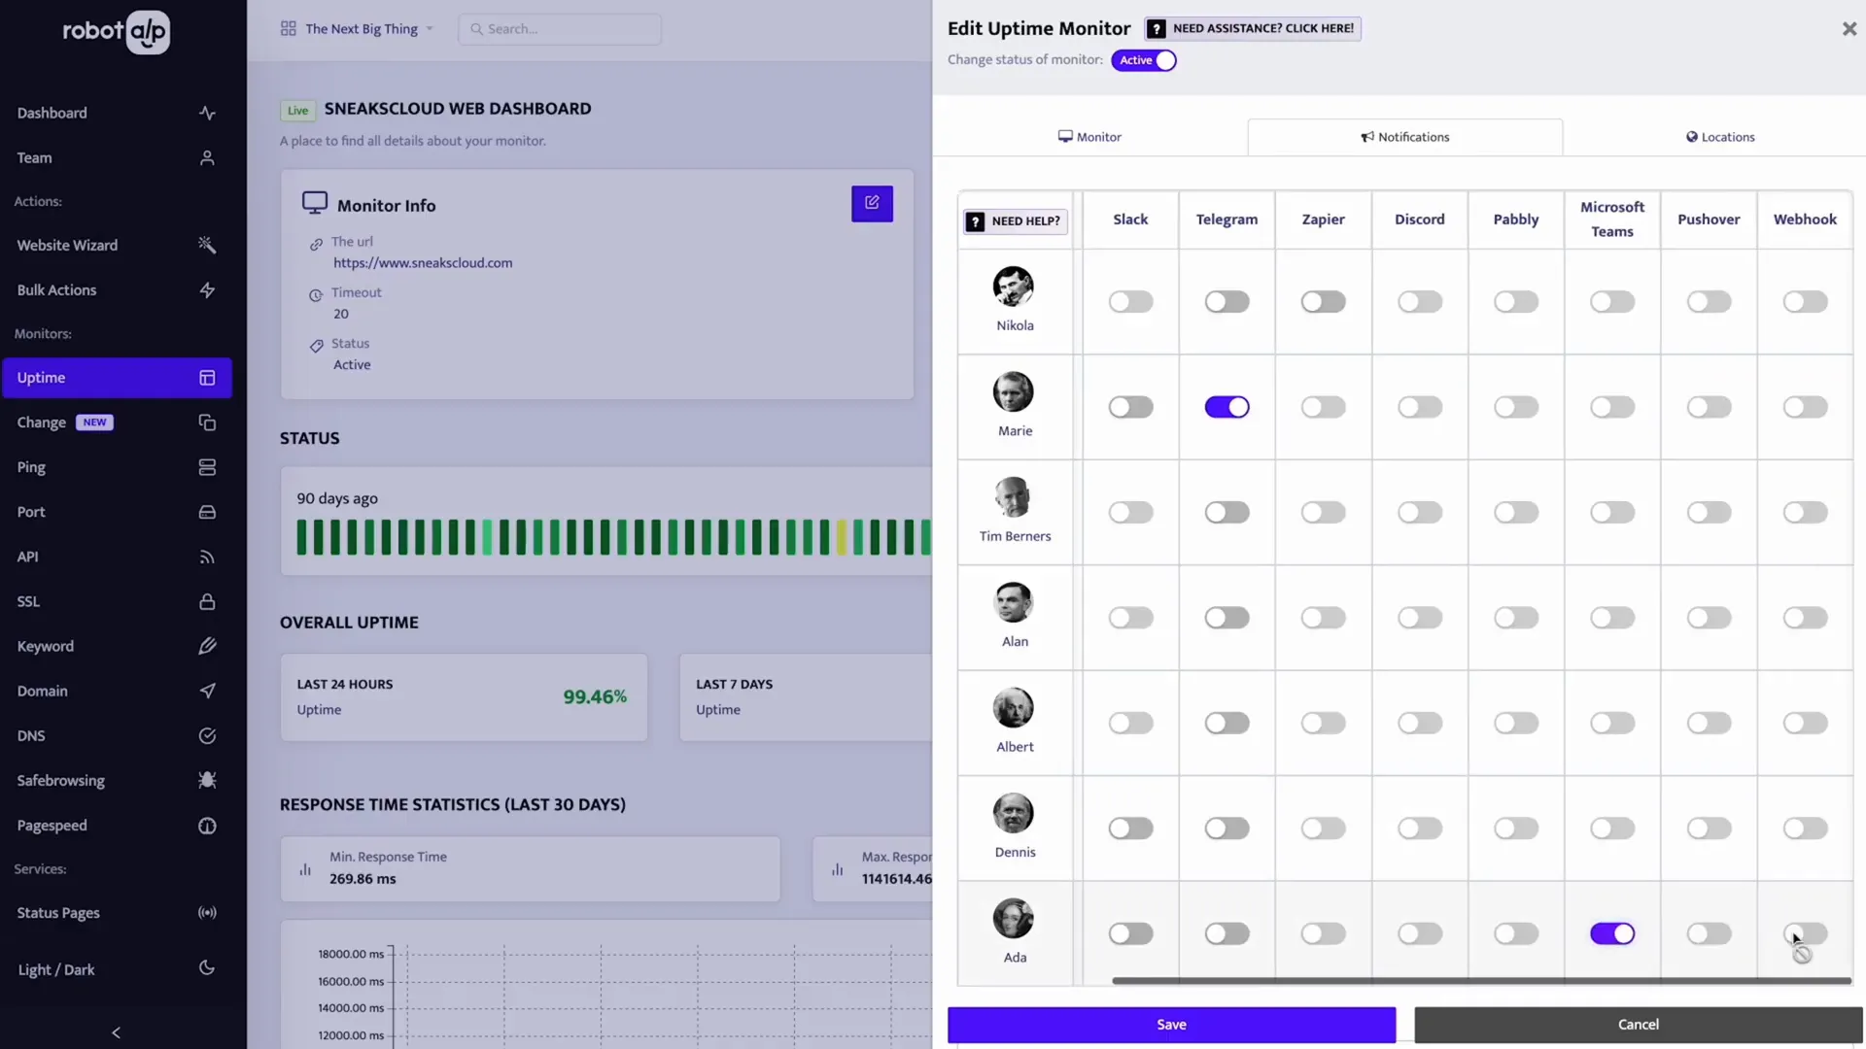Click the grid icon beside The Next Big Thing
Viewport: 1866px width, 1049px height.
click(x=288, y=28)
